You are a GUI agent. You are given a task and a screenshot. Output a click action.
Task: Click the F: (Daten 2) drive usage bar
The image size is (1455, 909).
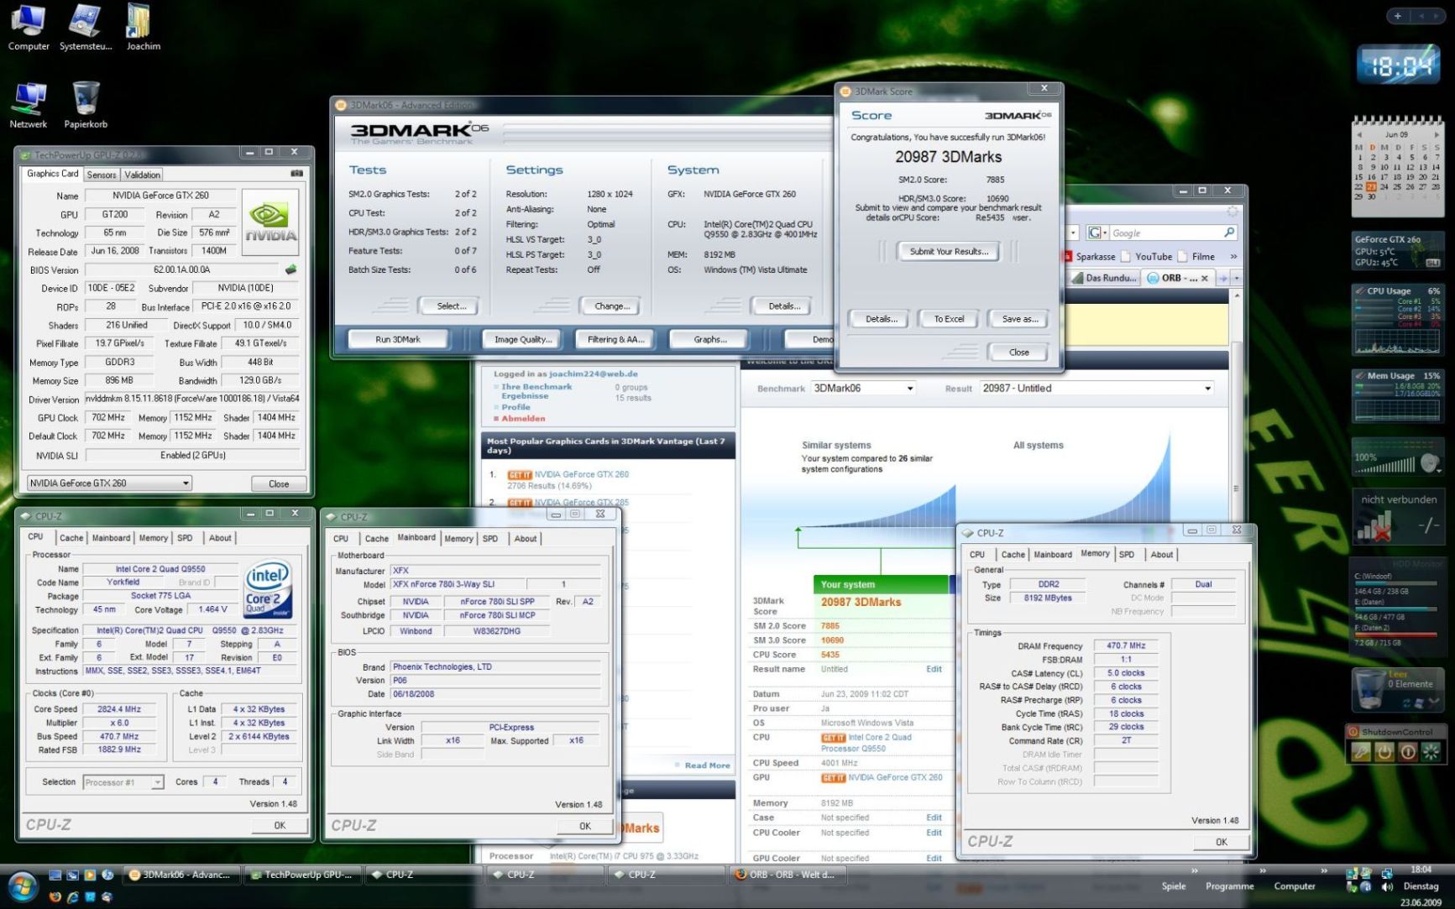[x=1396, y=635]
